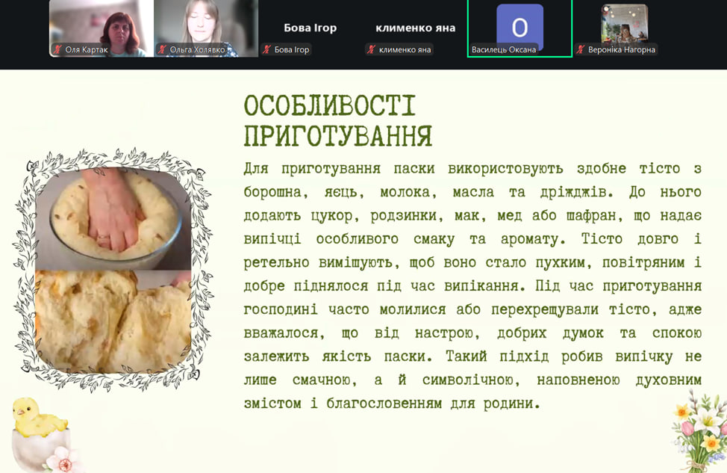
Task: Click the lower photo of risen dough
Action: tap(112, 320)
